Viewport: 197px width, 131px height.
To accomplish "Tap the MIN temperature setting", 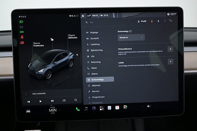I will pyautogui.click(x=53, y=110).
